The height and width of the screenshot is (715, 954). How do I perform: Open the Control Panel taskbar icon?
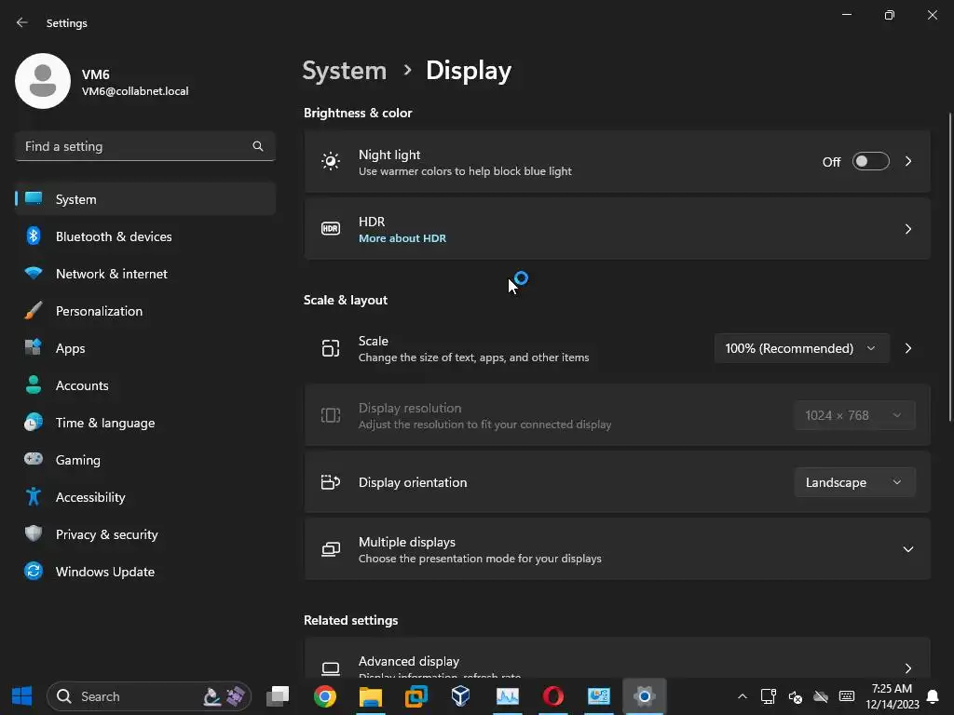coord(599,696)
